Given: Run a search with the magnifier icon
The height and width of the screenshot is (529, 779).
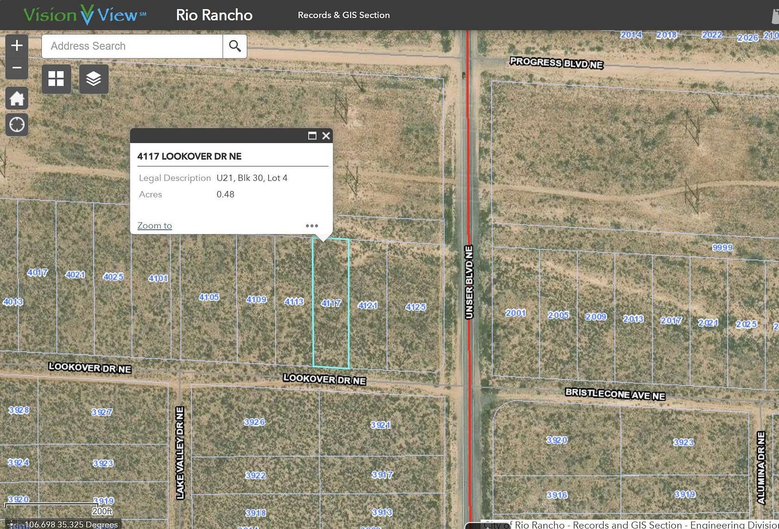Looking at the screenshot, I should coord(235,46).
